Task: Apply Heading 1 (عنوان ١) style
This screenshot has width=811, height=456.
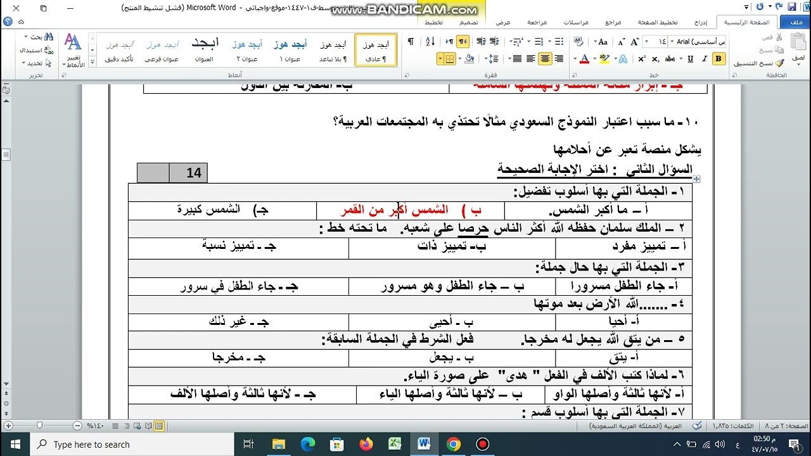Action: pyautogui.click(x=290, y=50)
